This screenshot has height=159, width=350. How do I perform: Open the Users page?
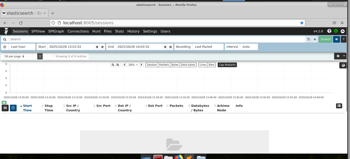point(165,31)
